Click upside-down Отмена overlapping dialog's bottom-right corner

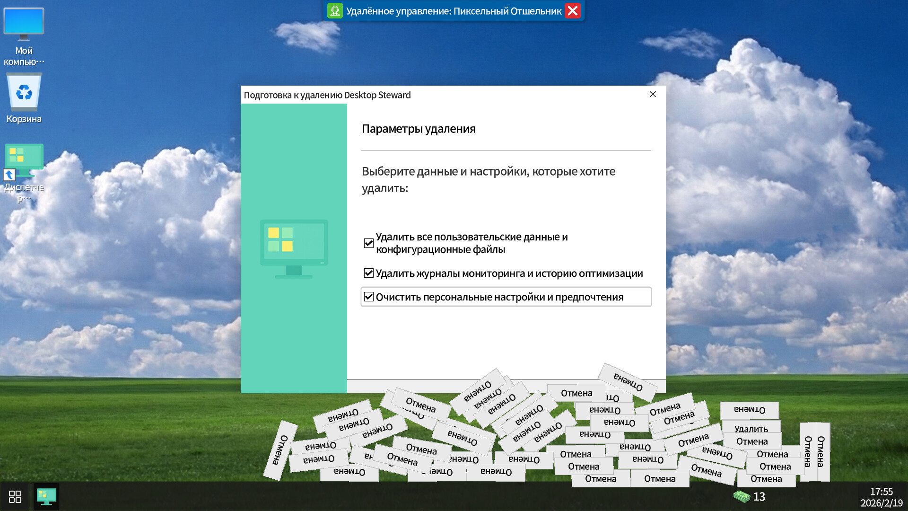pyautogui.click(x=628, y=382)
